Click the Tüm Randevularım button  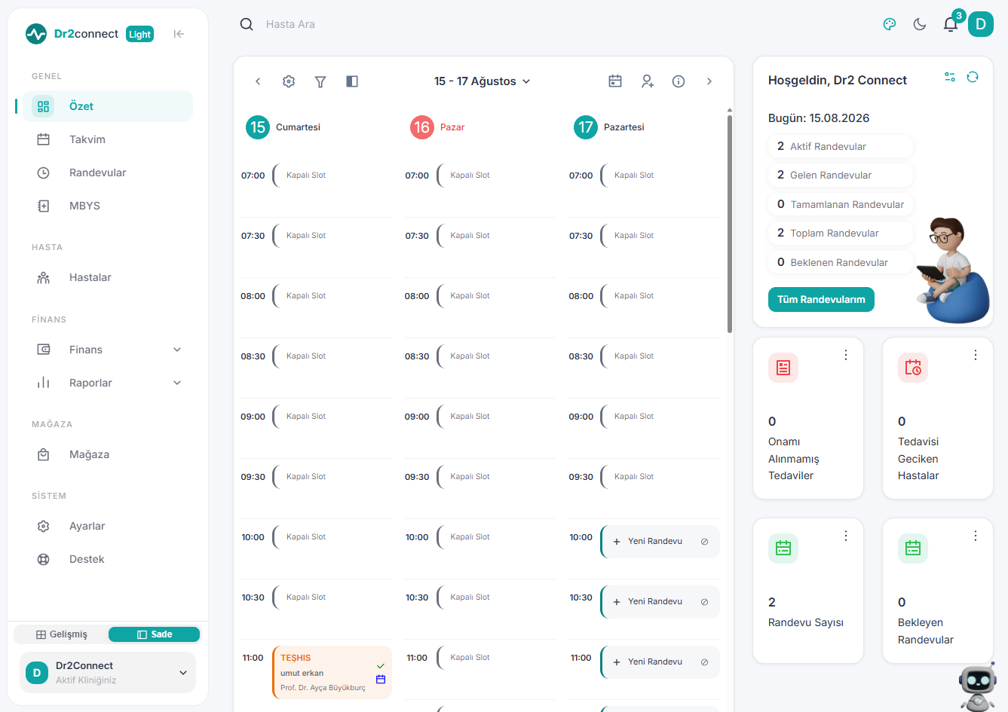click(x=821, y=299)
